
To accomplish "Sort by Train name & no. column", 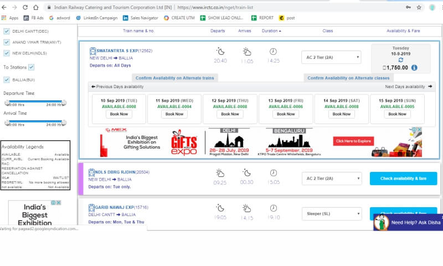I will [x=138, y=31].
